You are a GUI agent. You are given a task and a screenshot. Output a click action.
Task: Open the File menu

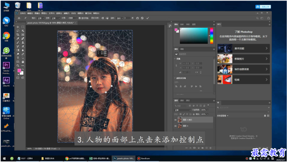(x=23, y=13)
